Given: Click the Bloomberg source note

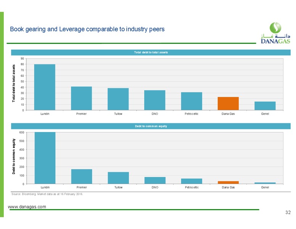Looking at the screenshot, I should [x=47, y=194].
